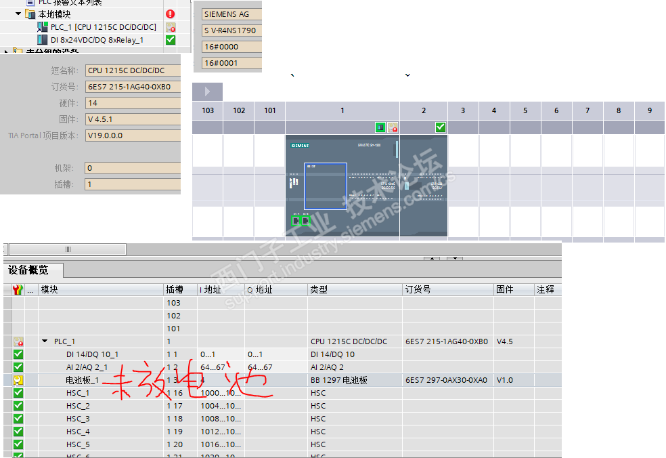Click the 本地模块 folder icon

(x=30, y=14)
